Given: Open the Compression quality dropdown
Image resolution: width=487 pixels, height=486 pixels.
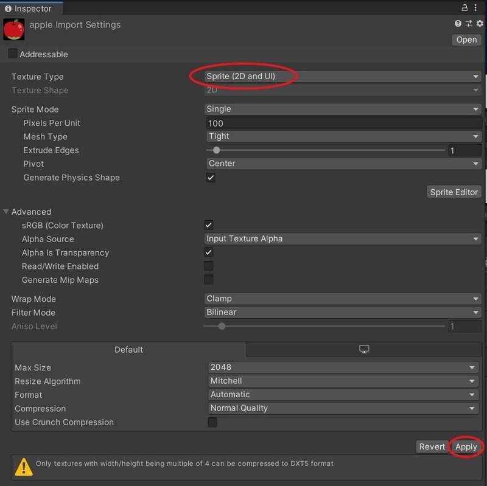Looking at the screenshot, I should point(341,408).
